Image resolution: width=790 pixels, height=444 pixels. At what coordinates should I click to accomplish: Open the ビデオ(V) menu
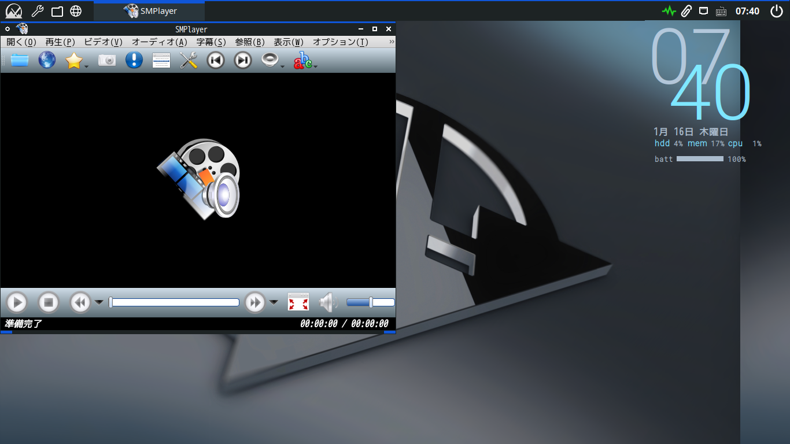[x=104, y=42]
